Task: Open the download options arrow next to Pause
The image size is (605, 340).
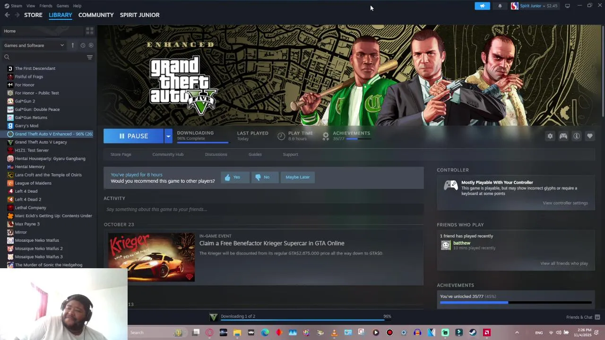Action: click(x=168, y=136)
